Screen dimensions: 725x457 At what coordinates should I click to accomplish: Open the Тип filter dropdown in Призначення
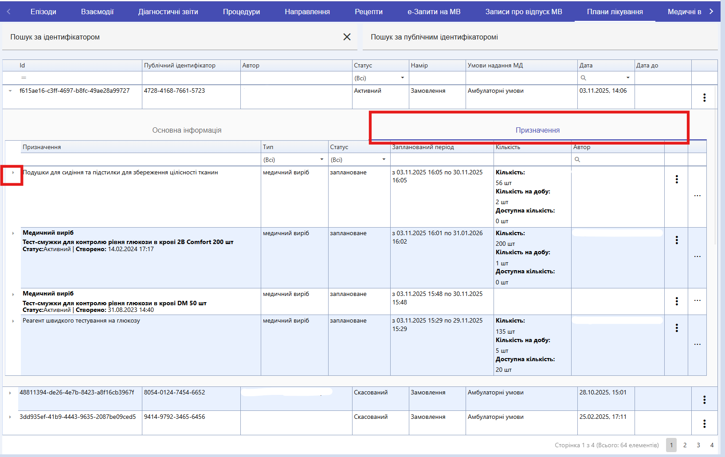(322, 160)
